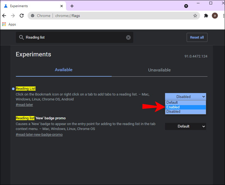Viewport: 225px width, 185px height.
Task: Click the Chrome site info icon
Action: 33,16
